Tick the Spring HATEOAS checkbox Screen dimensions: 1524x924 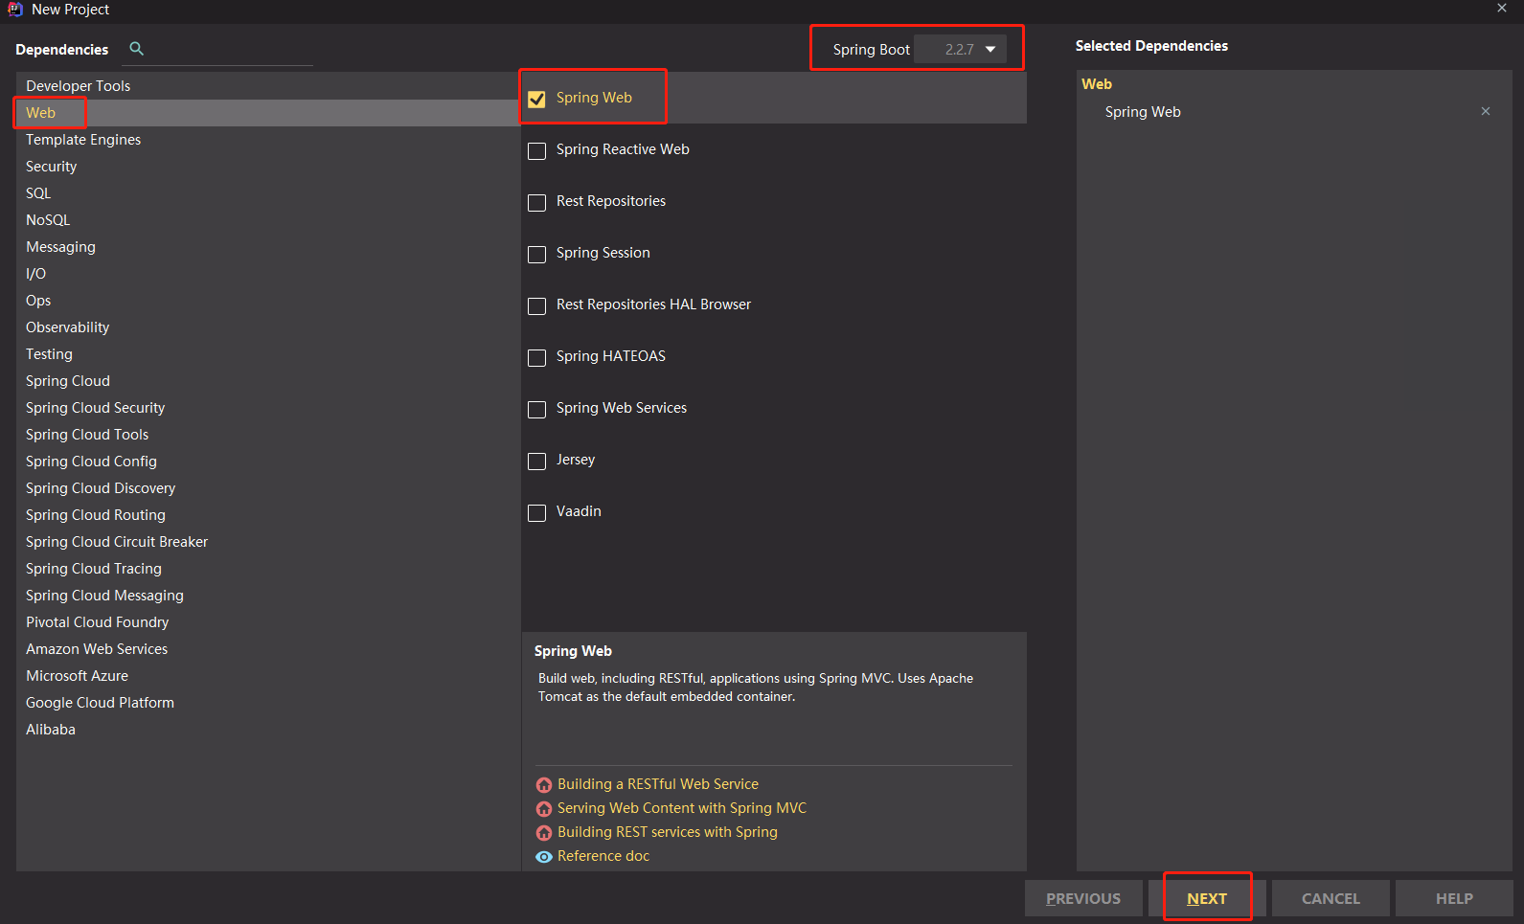pos(537,357)
